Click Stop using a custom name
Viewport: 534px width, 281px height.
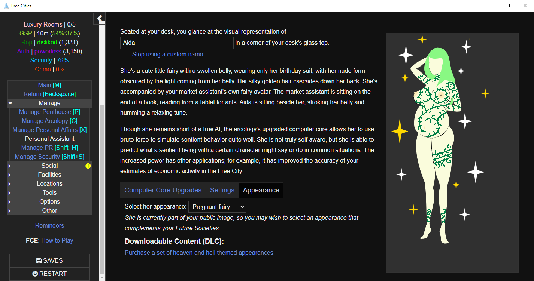[x=167, y=55]
